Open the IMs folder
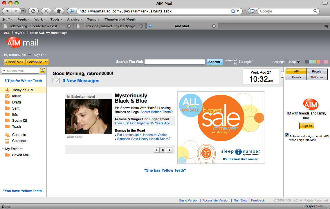 15,115
